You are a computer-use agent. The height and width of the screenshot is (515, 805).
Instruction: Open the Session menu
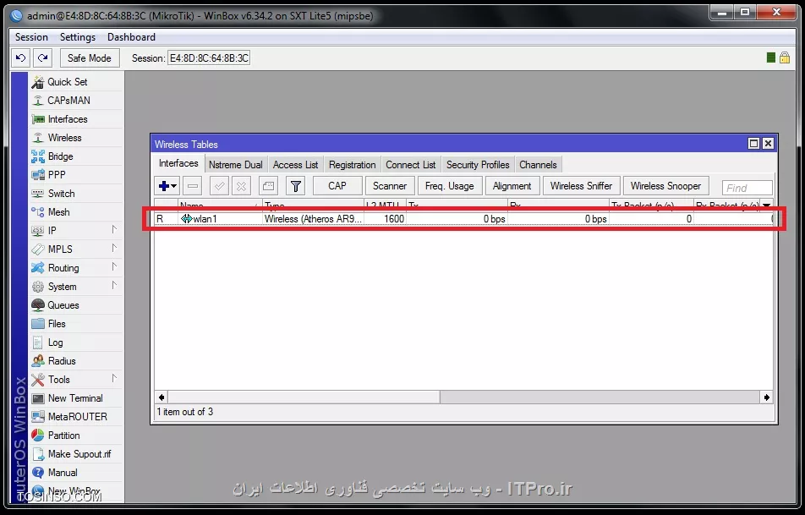click(x=31, y=37)
